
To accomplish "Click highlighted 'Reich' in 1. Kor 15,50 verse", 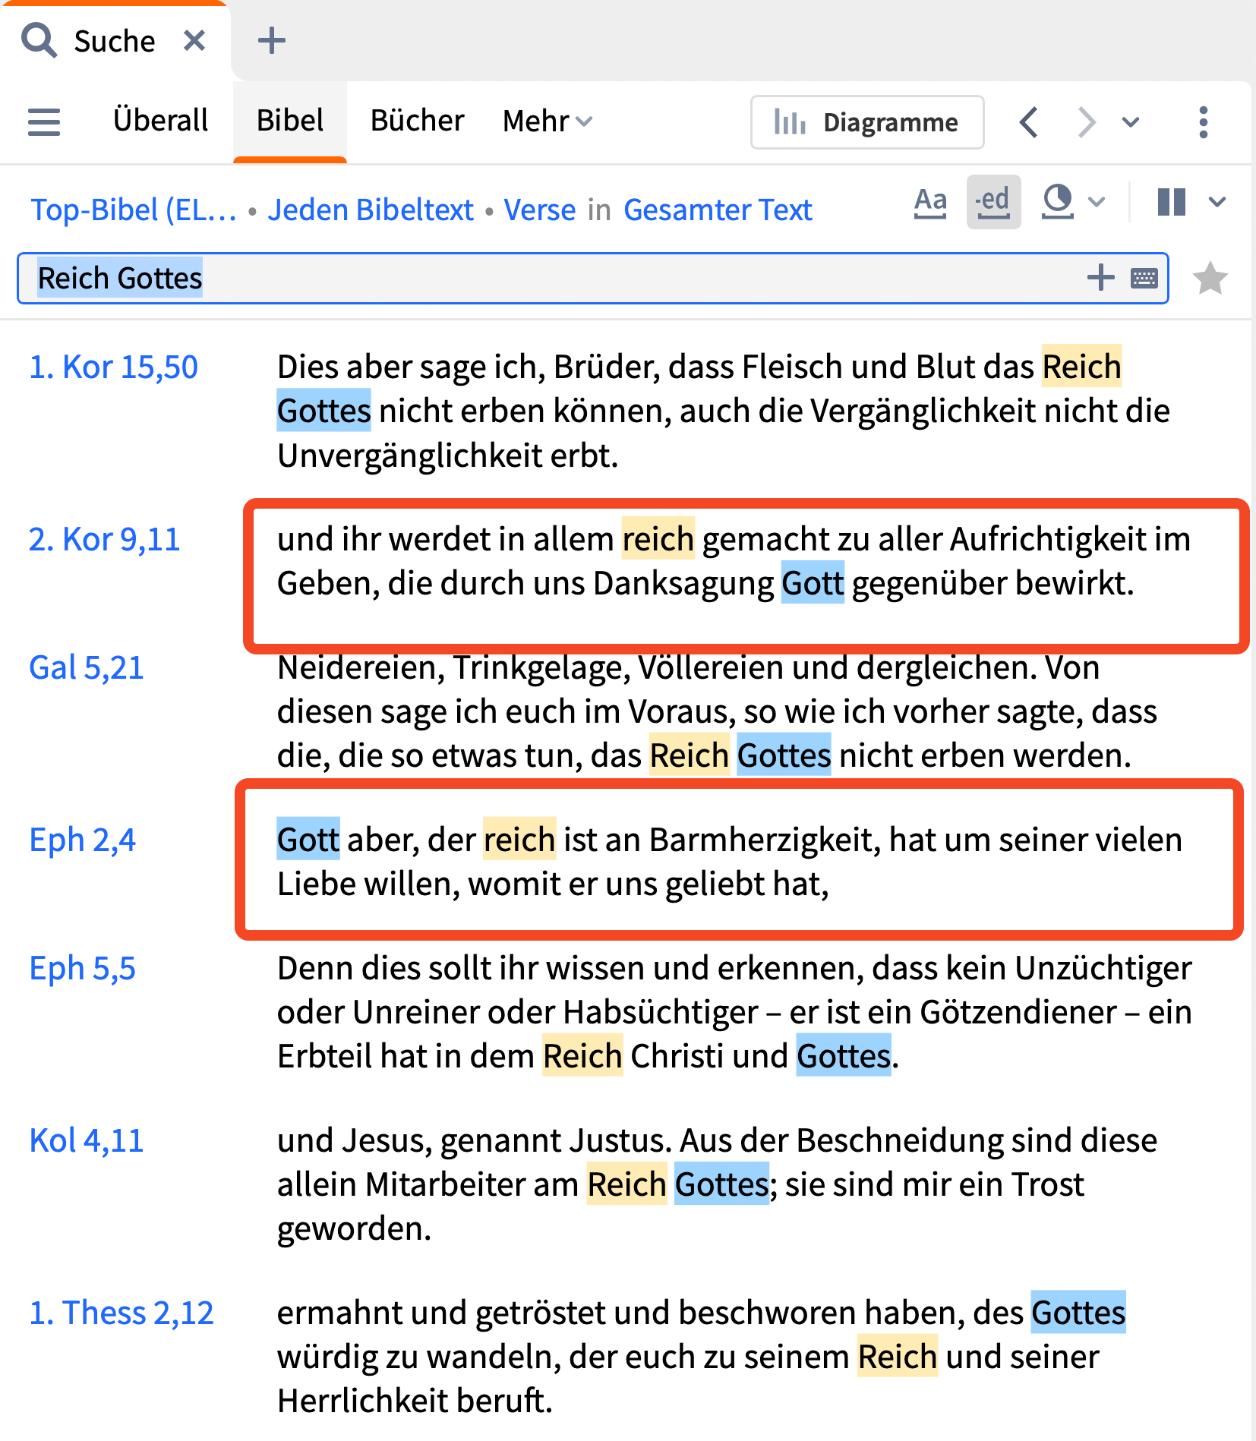I will [x=1081, y=367].
